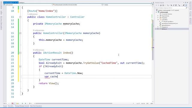The height and width of the screenshot is (108, 192).
Task: Click the Route attribute text on line 10
Action: coord(32,11)
